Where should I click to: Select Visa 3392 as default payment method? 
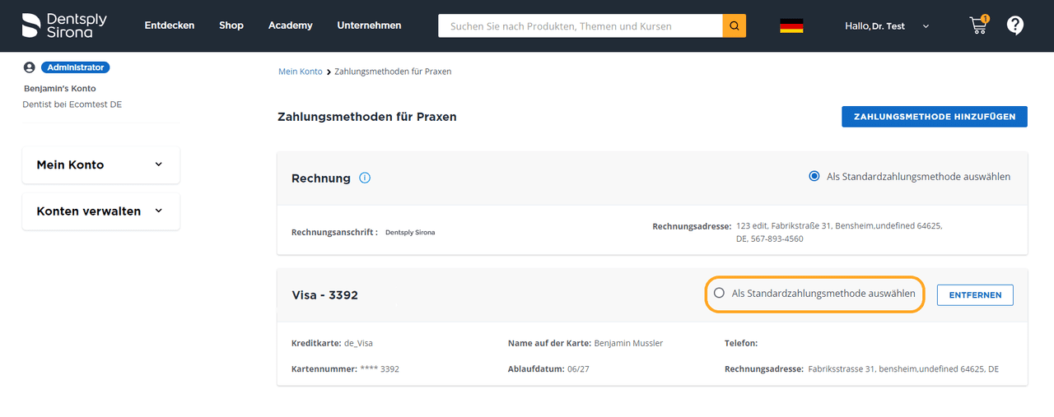[x=719, y=293]
